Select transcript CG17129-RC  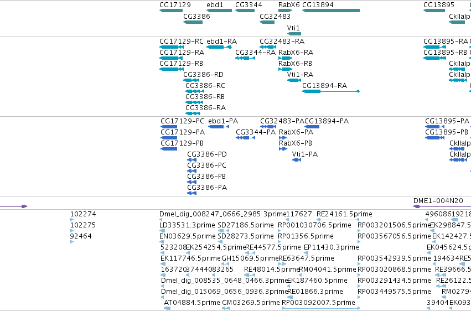click(172, 47)
